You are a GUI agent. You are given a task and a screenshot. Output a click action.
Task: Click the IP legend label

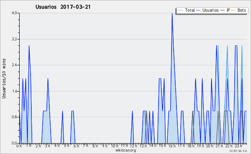pyautogui.click(x=228, y=10)
